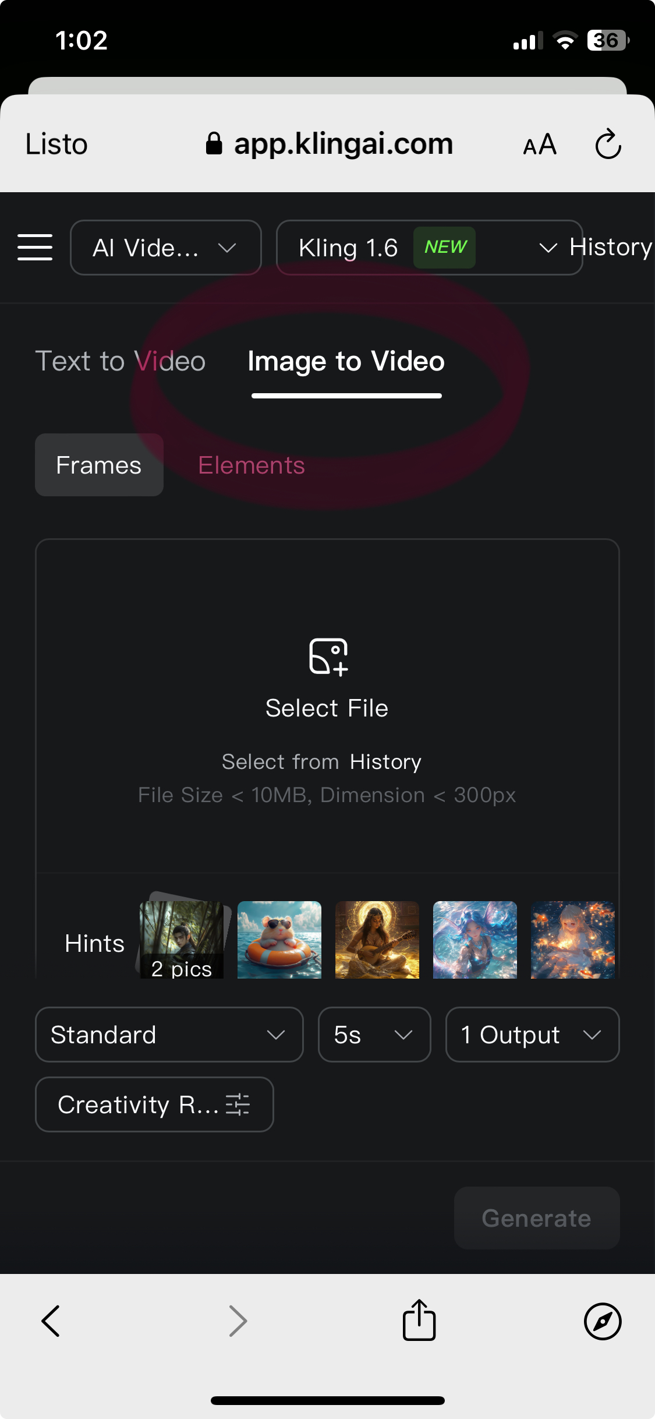655x1419 pixels.
Task: Open the hamburger menu icon
Action: 35,247
